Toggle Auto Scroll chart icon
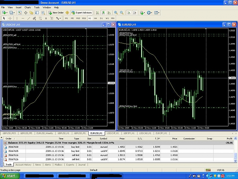238x179 pixels. click(x=129, y=13)
